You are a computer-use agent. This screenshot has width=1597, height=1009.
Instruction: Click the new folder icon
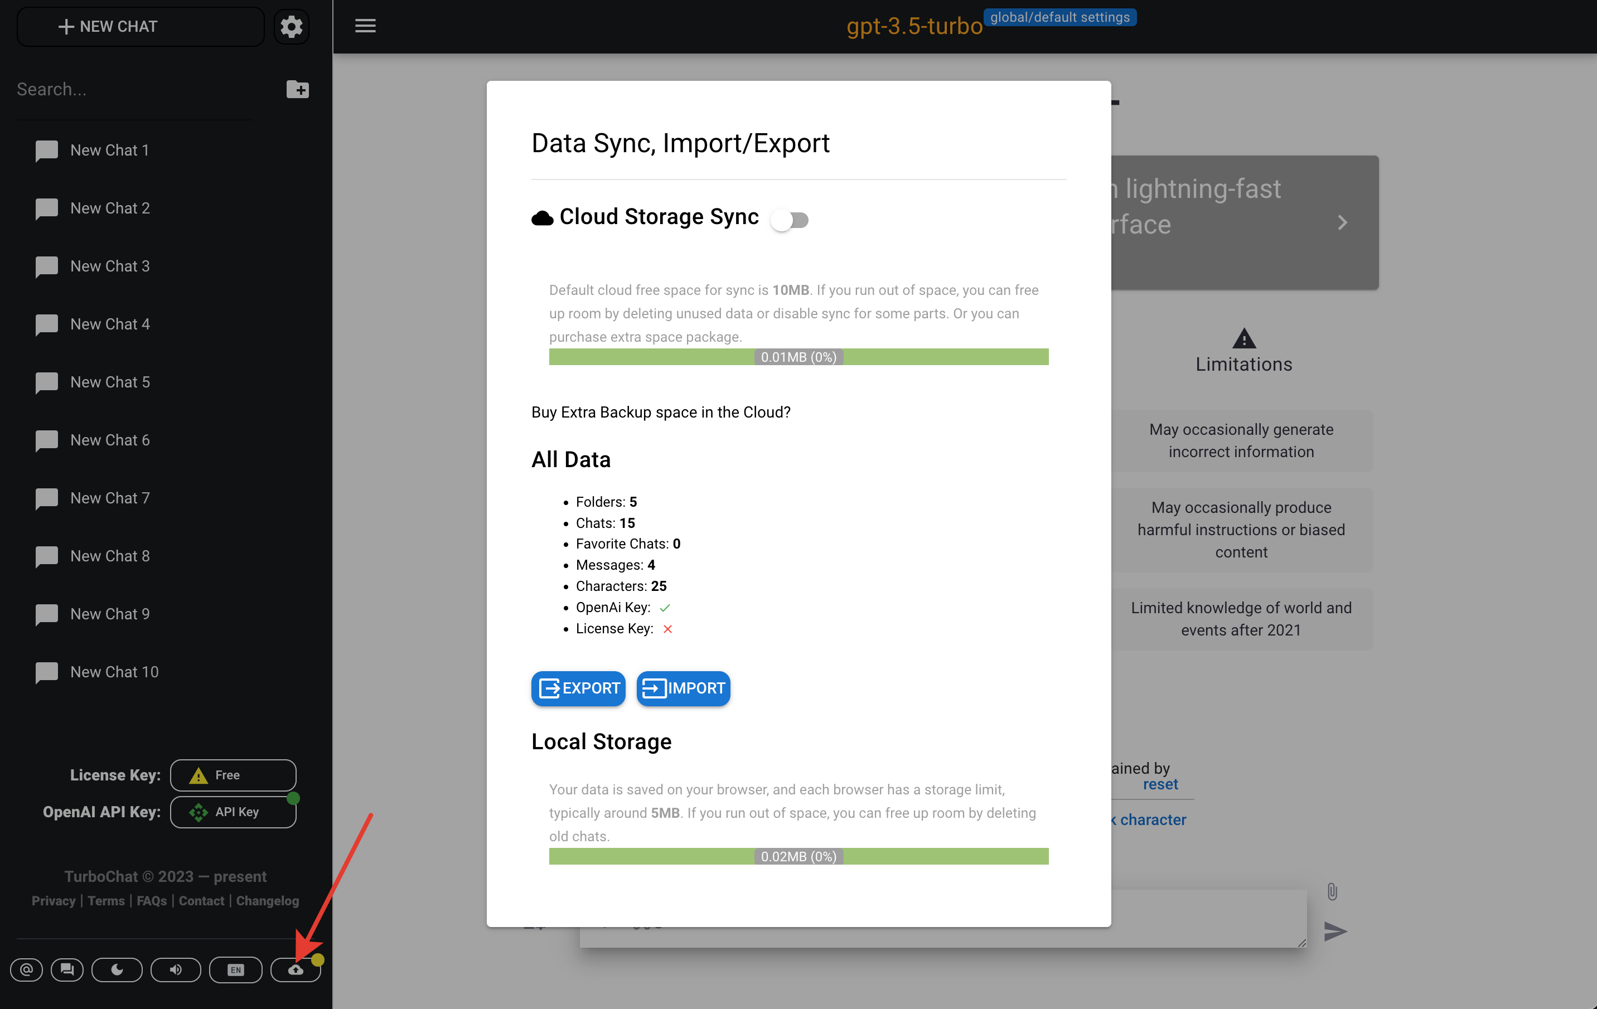click(297, 89)
